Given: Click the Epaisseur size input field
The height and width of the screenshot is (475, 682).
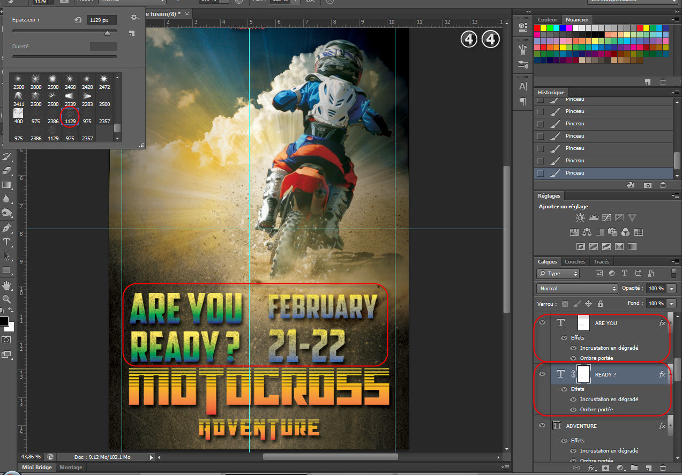Looking at the screenshot, I should click(102, 20).
